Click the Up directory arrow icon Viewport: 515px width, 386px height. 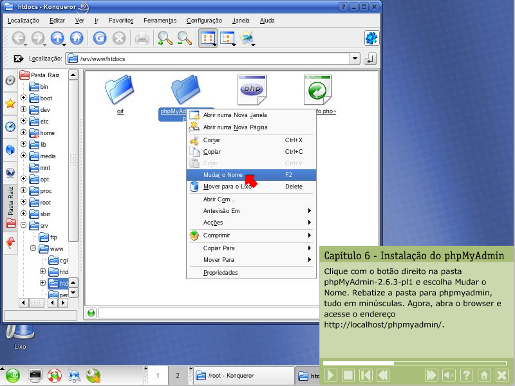(x=57, y=38)
